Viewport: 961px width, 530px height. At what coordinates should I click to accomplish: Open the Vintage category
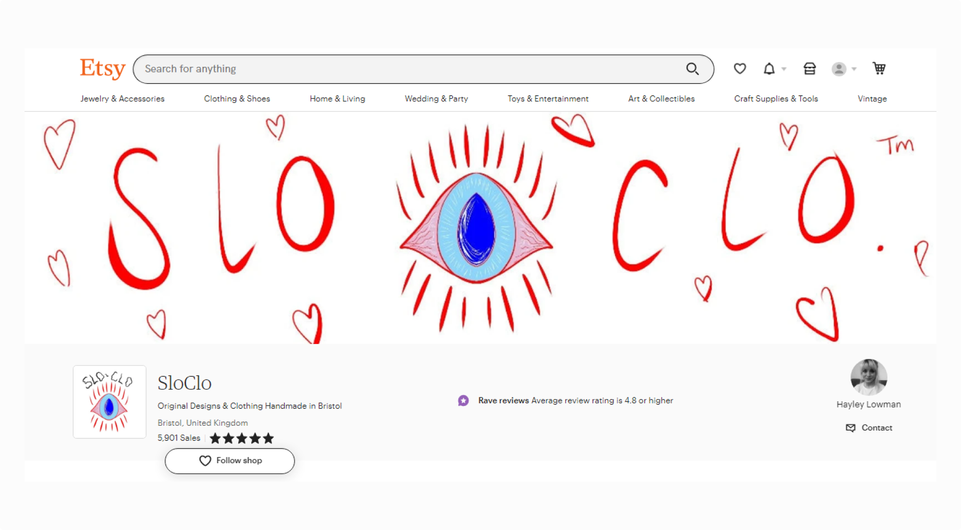coord(872,99)
